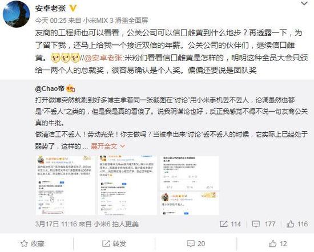The height and width of the screenshot is (252, 314).
Task: Favorite the post with 收藏 star
Action: point(33,243)
